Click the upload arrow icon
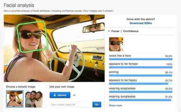The image size is (181, 112). pyautogui.click(x=55, y=95)
